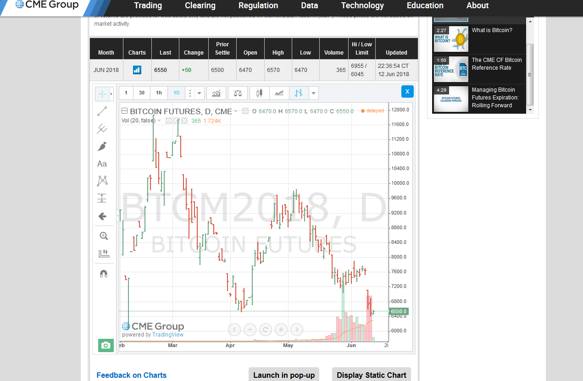The width and height of the screenshot is (583, 381).
Task: Play Managing Bitcoin Futures Expiration video
Action: 451,99
